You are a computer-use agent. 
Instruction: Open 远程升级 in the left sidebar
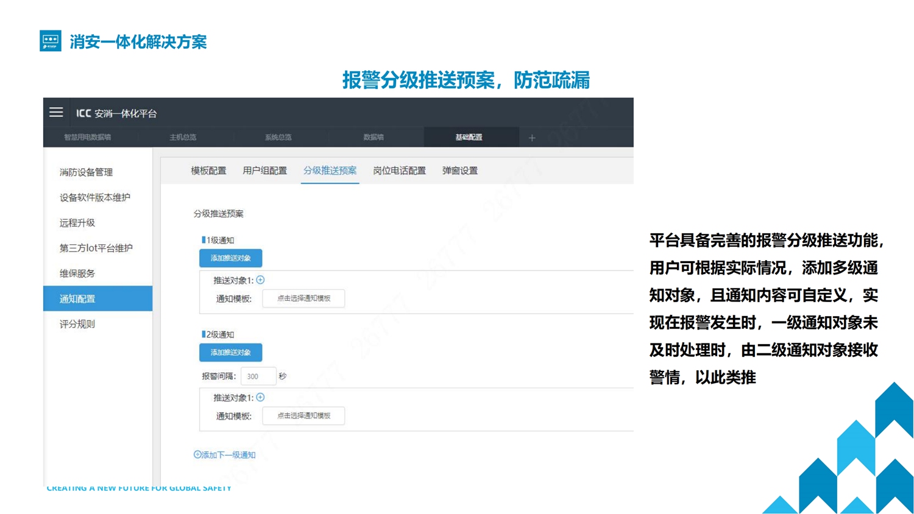(77, 223)
